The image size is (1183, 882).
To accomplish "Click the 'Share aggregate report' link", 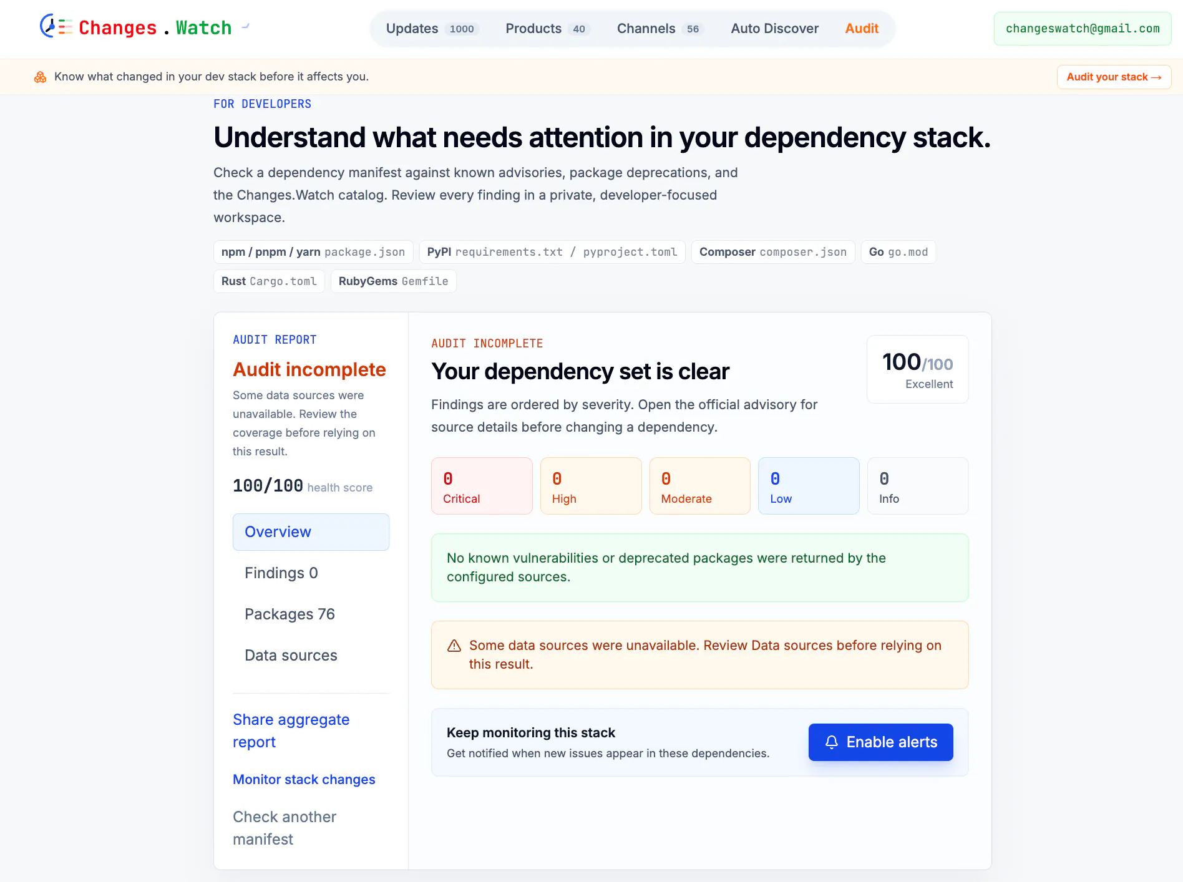I will click(291, 731).
